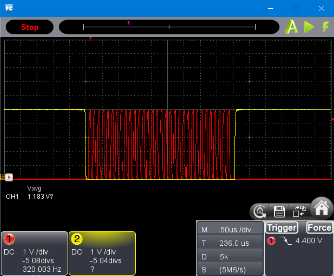The height and width of the screenshot is (276, 334).
Task: Click the window switch/export icon
Action: point(299,211)
